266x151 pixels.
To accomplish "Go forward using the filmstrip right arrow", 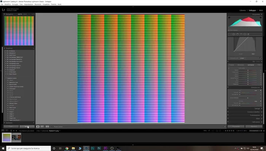I will point(16,131).
